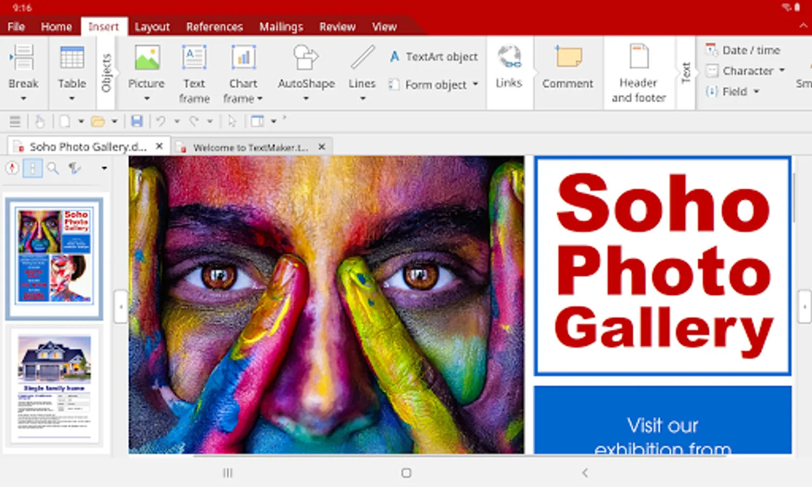Click the TextArt object button

434,57
